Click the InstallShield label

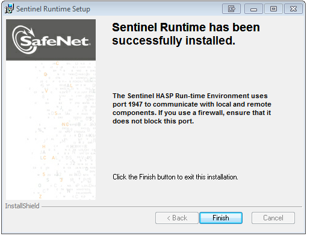[22, 206]
